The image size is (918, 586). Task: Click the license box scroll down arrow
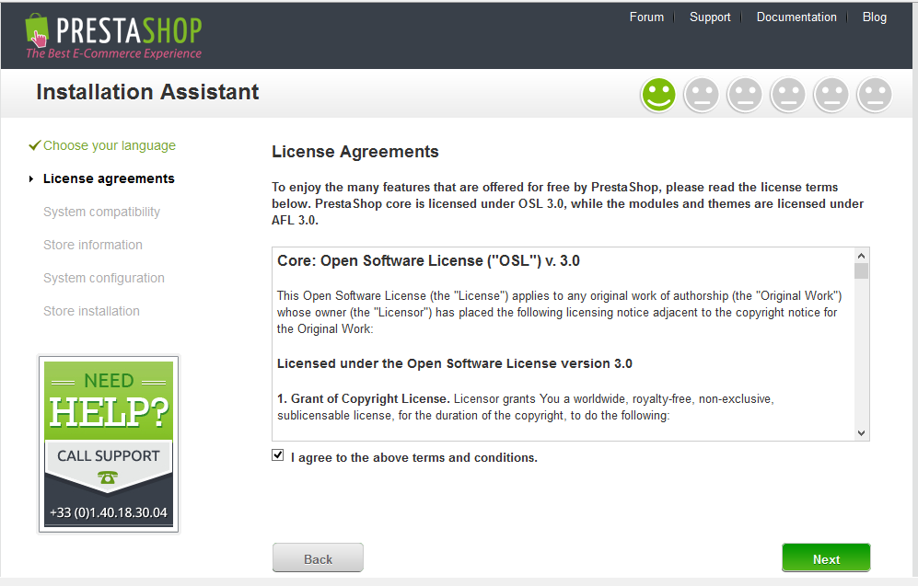coord(861,433)
